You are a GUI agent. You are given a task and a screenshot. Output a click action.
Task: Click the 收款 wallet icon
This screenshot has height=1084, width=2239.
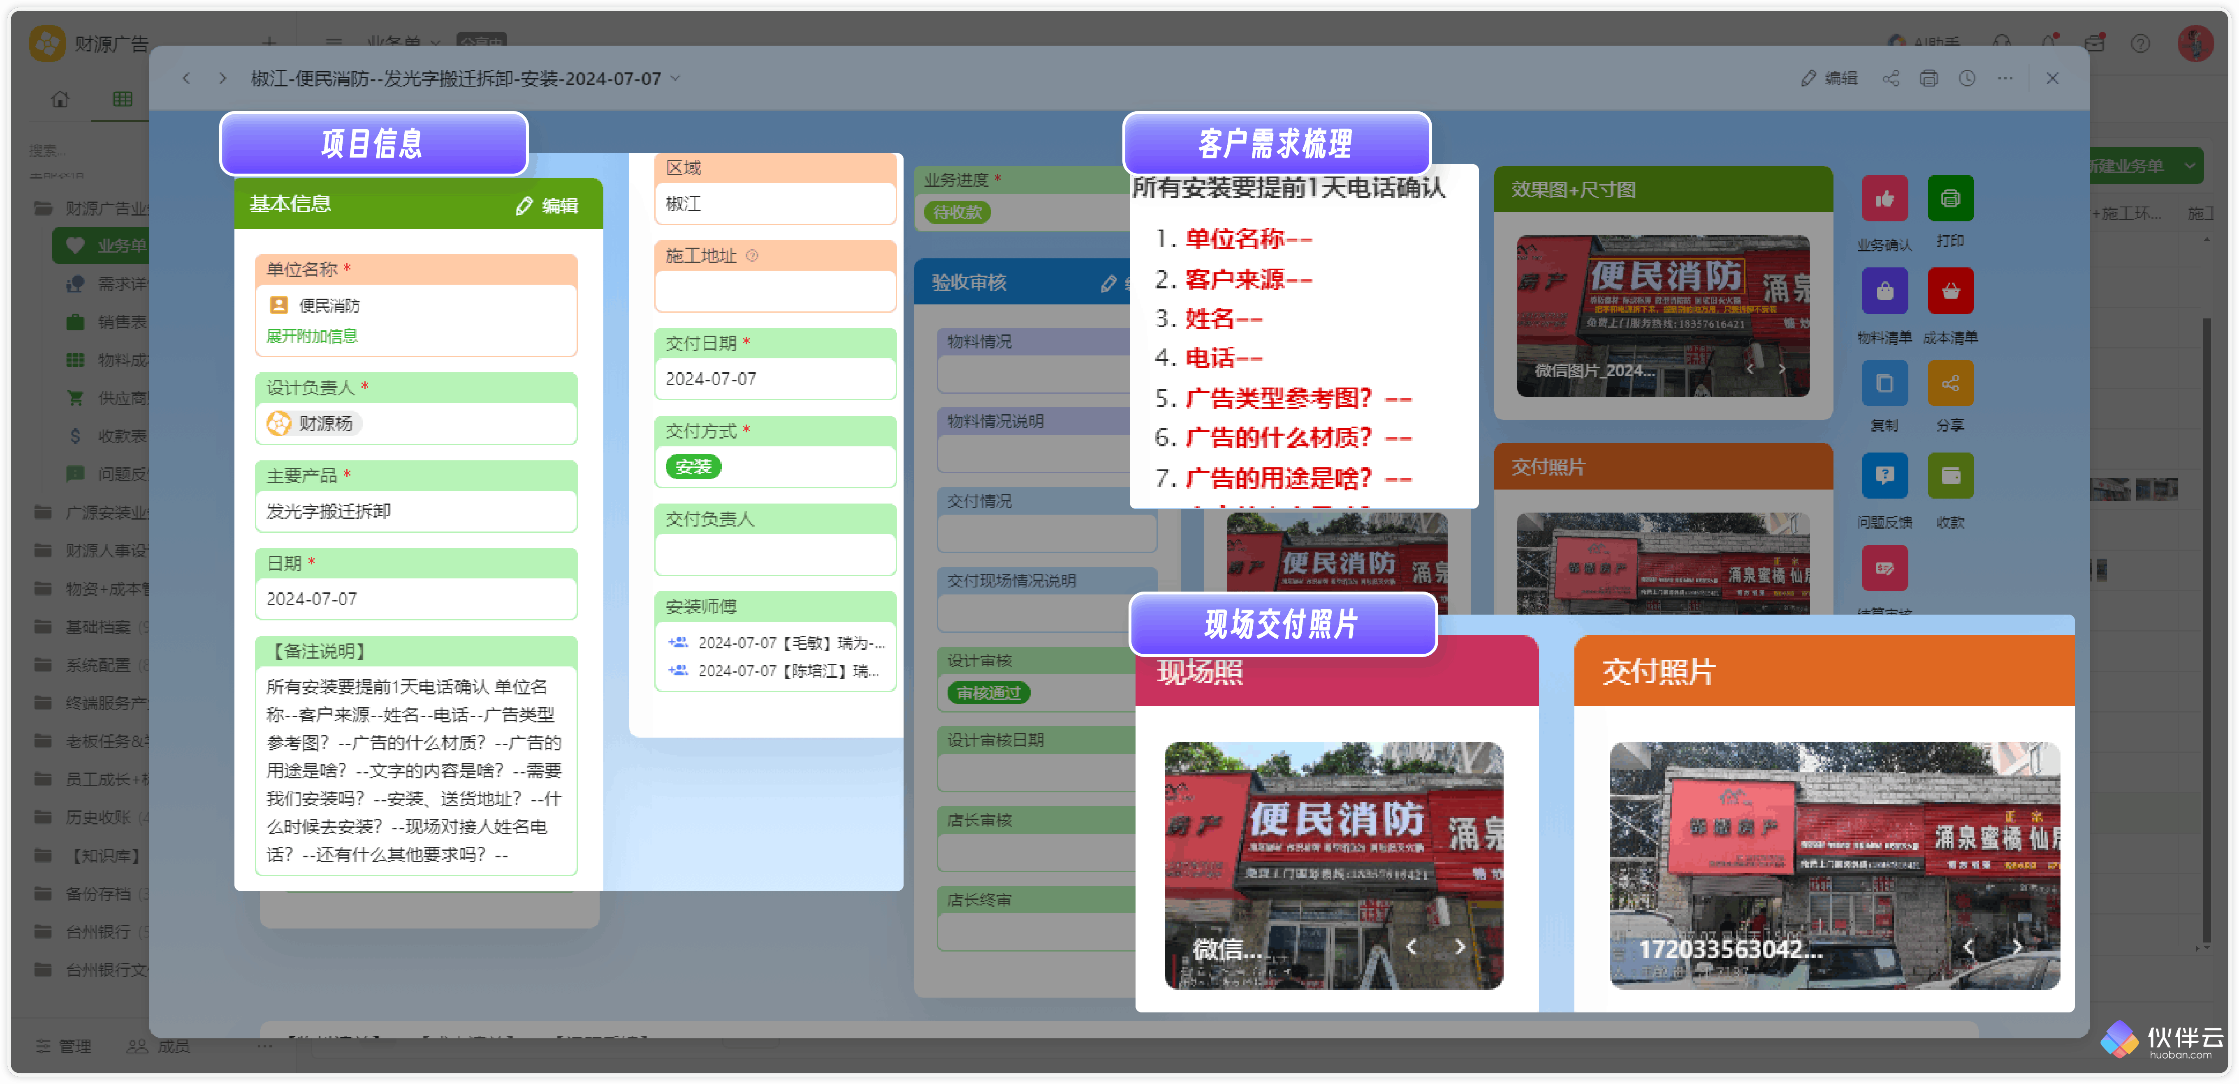pyautogui.click(x=1950, y=476)
